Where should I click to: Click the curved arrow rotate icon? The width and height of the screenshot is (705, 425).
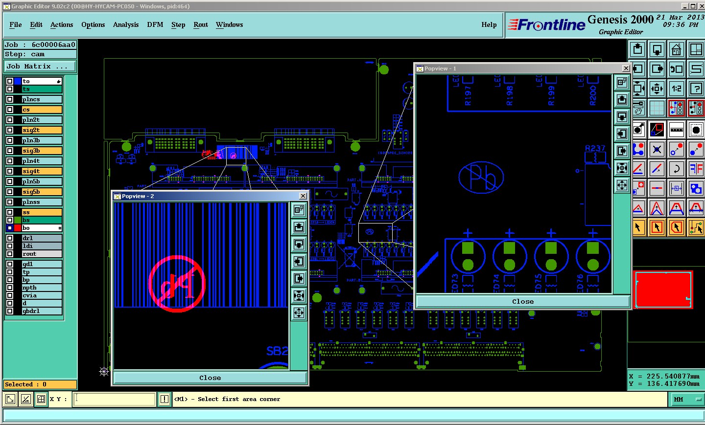[x=677, y=169]
